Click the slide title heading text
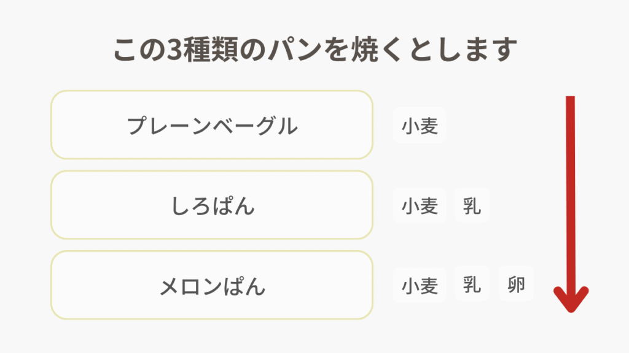629x353 pixels. click(314, 50)
